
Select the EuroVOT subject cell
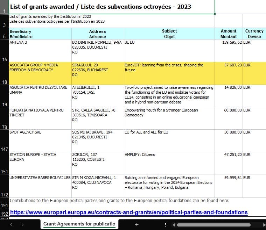tap(169, 73)
